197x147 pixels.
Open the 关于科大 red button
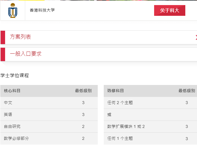pyautogui.click(x=170, y=10)
